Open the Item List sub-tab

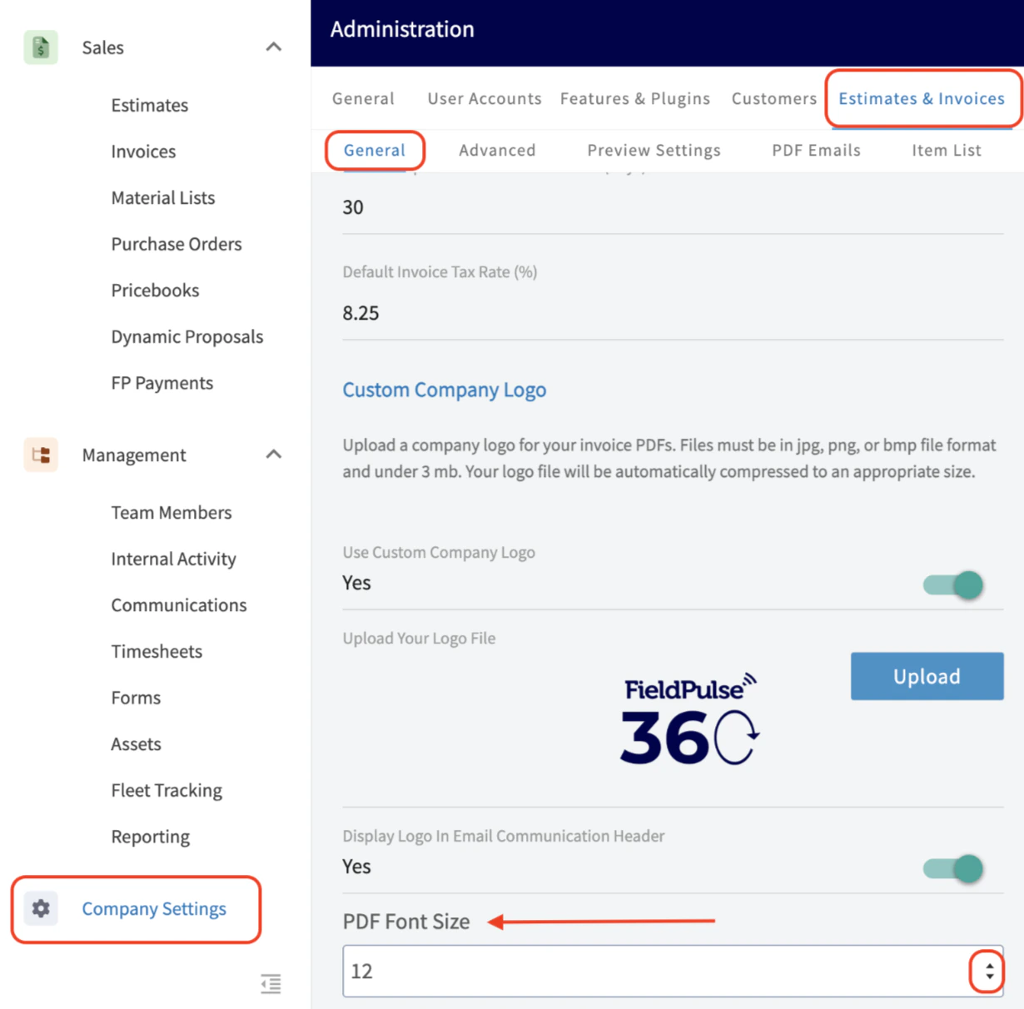pyautogui.click(x=947, y=150)
